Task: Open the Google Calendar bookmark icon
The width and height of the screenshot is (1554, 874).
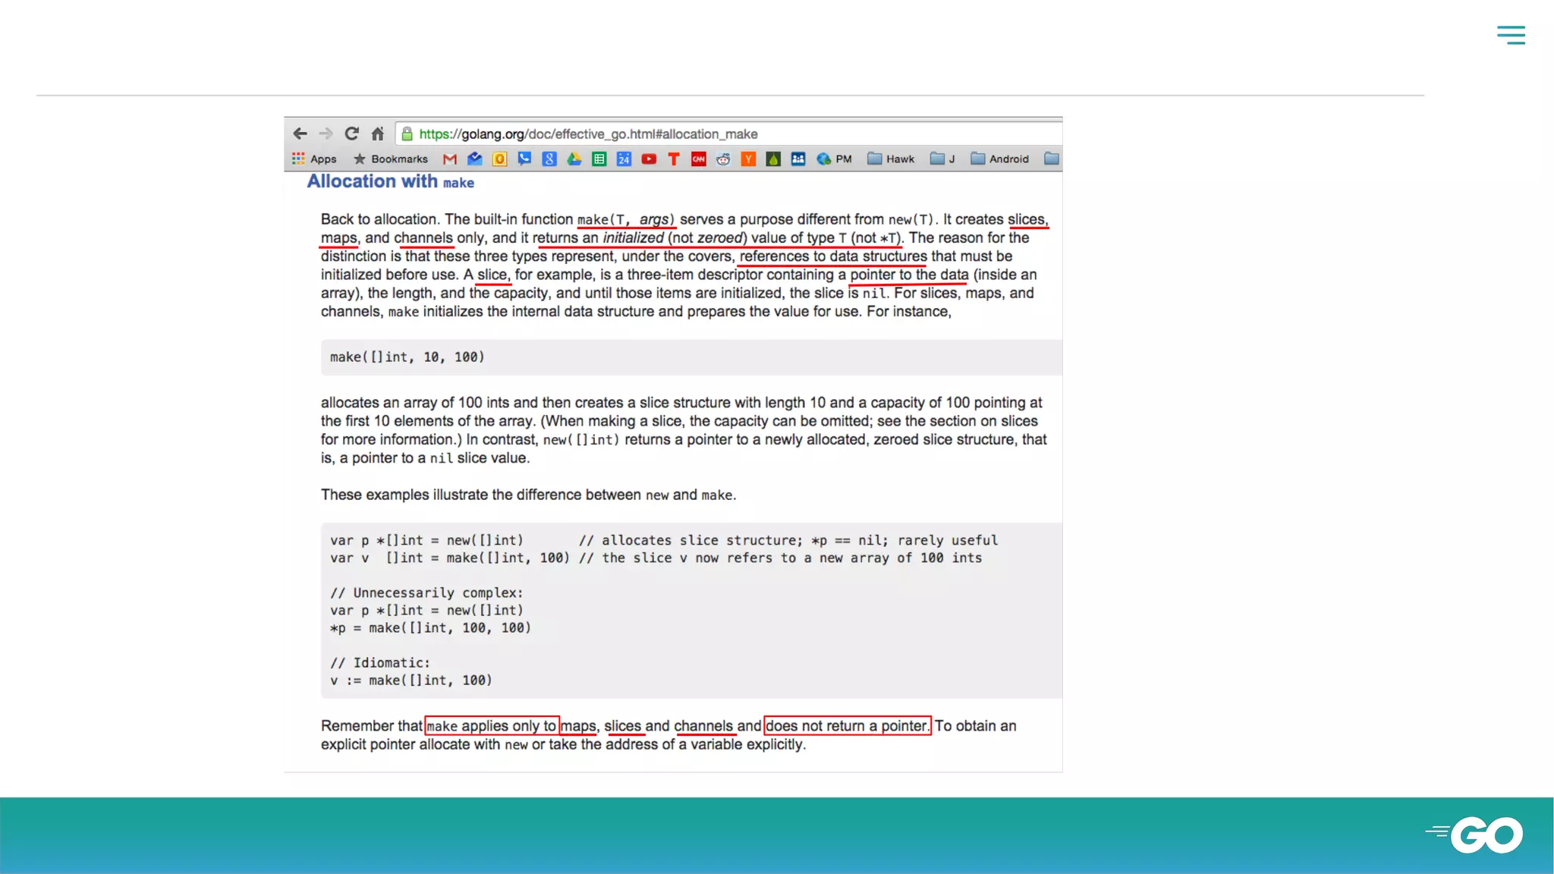Action: [624, 159]
